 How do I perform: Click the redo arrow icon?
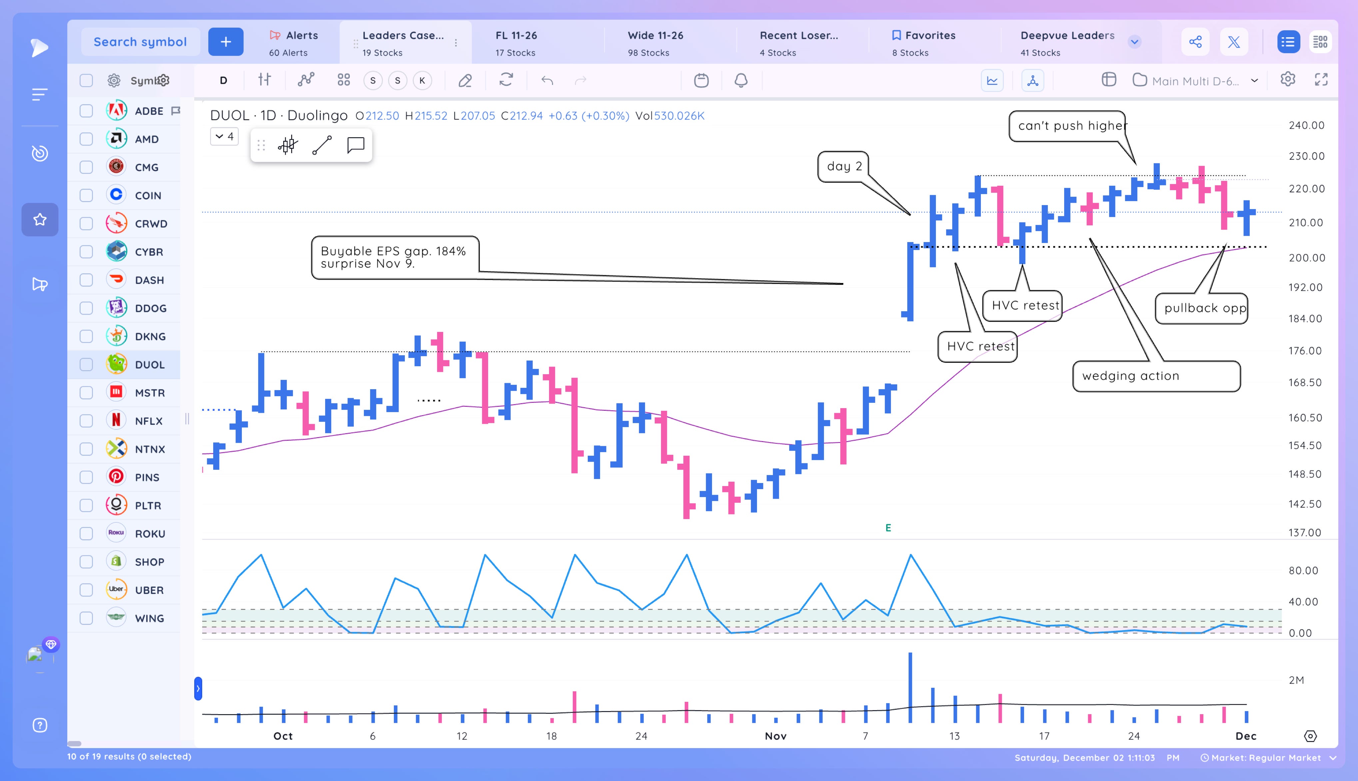(x=580, y=81)
